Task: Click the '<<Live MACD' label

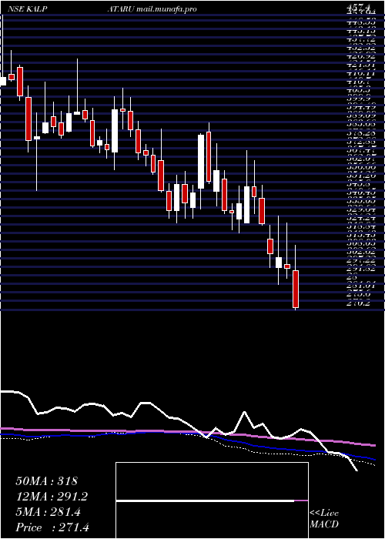Action: 324,519
